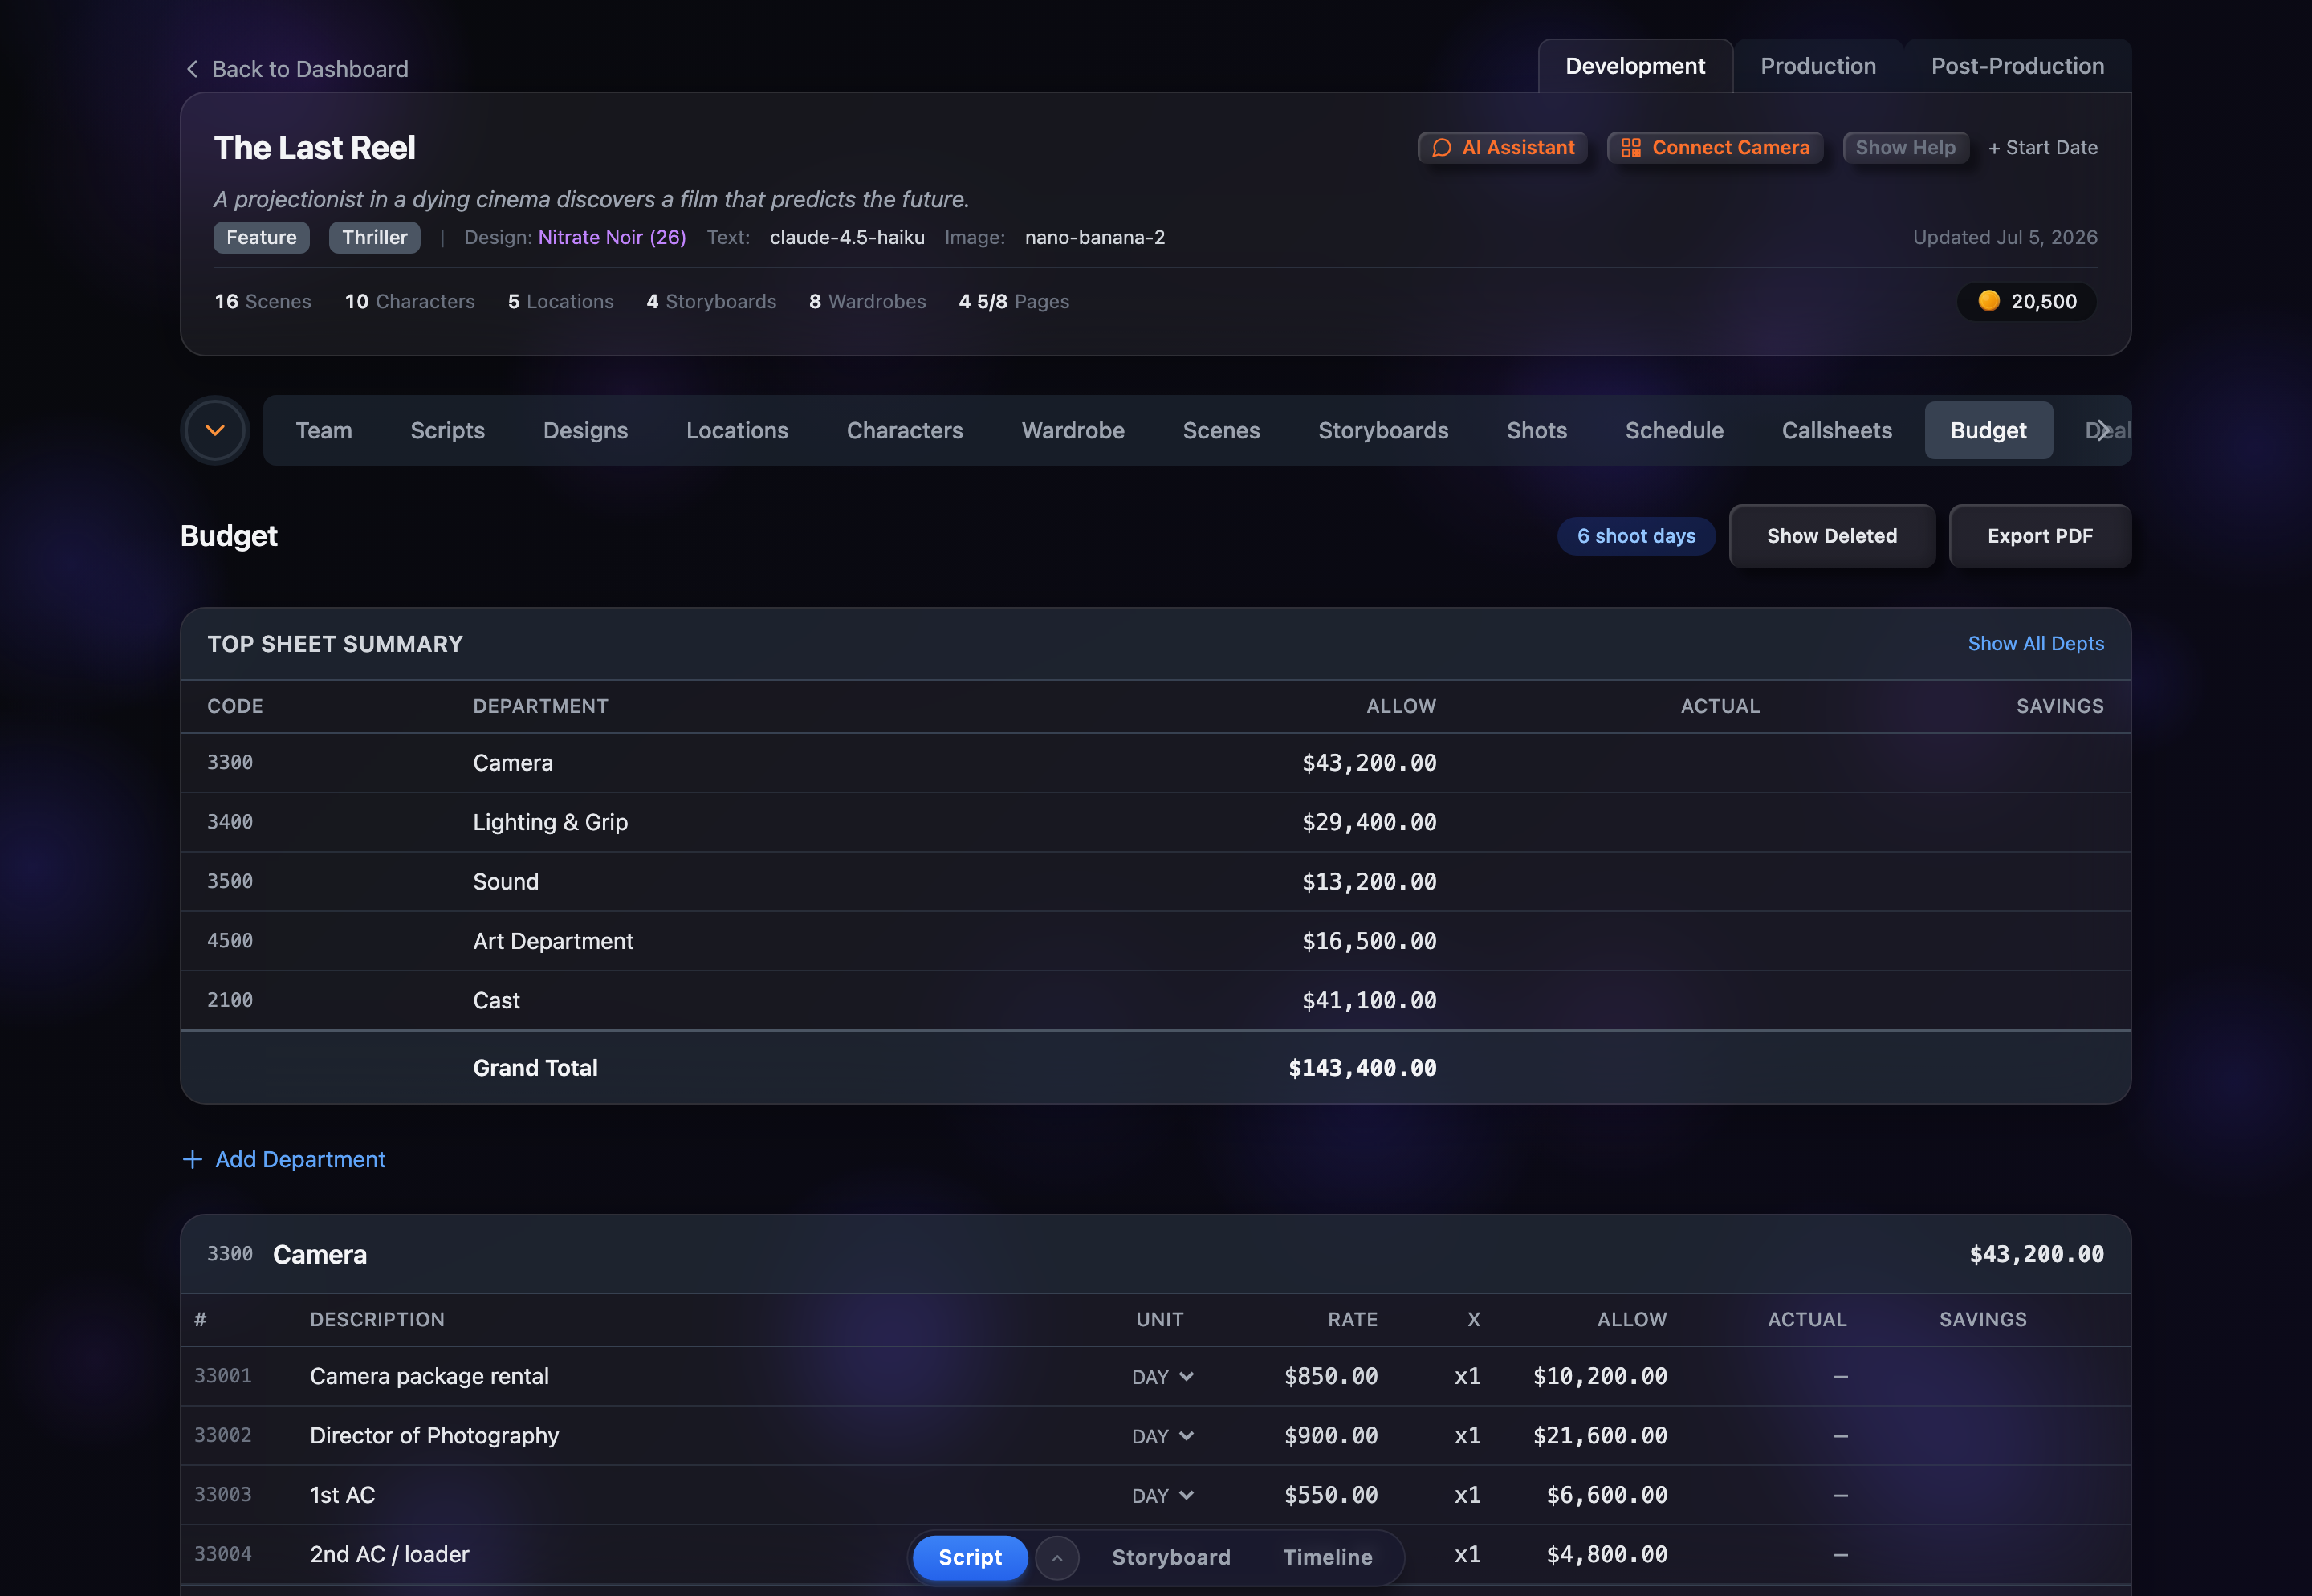The height and width of the screenshot is (1596, 2312).
Task: Open the unit dropdown for Director of Photography
Action: [x=1163, y=1436]
